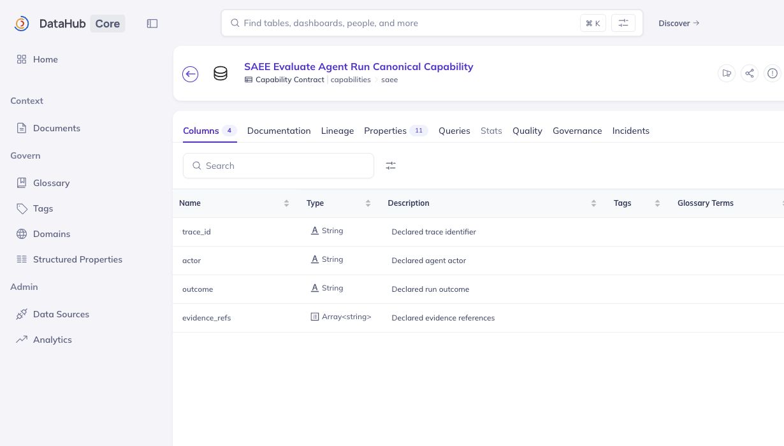Image resolution: width=784 pixels, height=446 pixels.
Task: Click the dataset database icon beside title
Action: point(221,74)
